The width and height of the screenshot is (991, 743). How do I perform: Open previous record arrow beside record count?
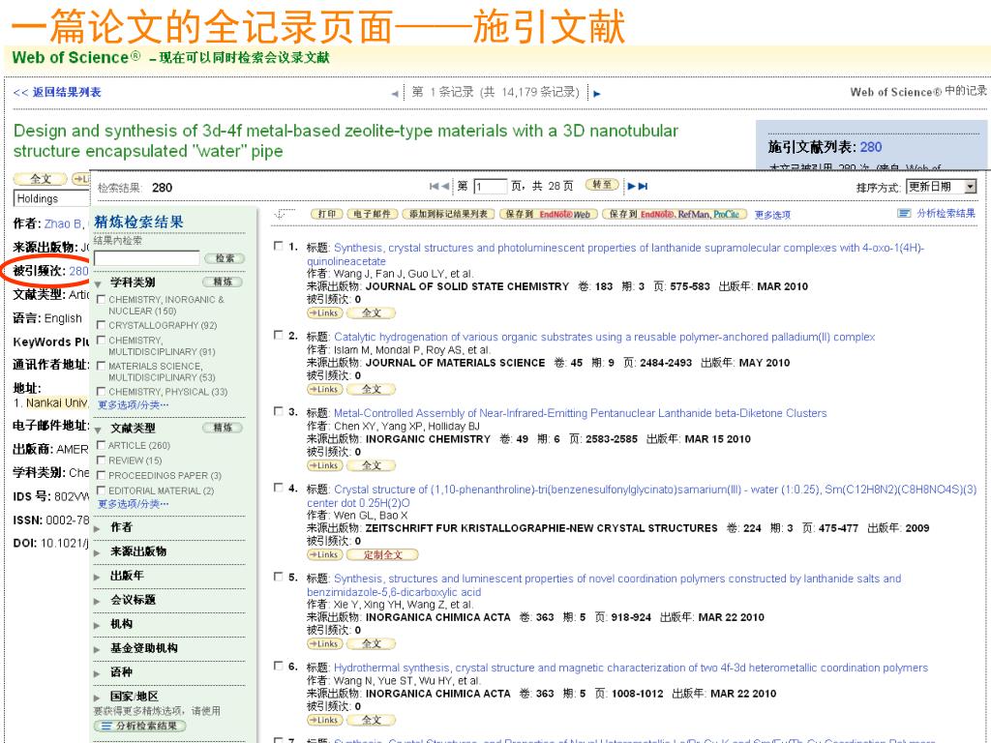395,94
